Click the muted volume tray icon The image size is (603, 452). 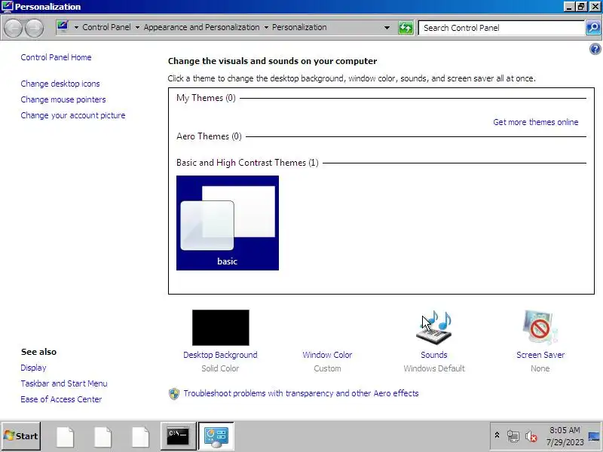point(531,436)
